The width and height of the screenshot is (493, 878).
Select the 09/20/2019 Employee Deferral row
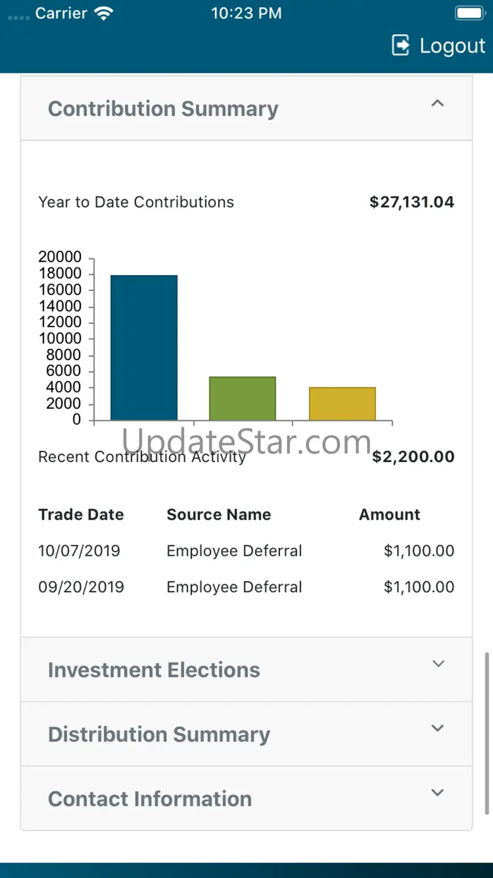tap(246, 587)
